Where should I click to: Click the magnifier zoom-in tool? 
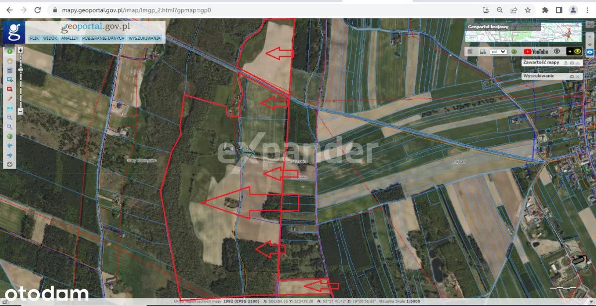[9, 118]
